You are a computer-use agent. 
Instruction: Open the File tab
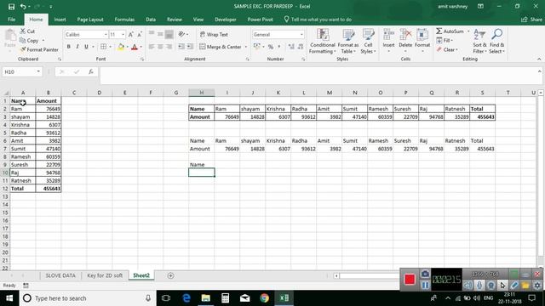[x=11, y=20]
